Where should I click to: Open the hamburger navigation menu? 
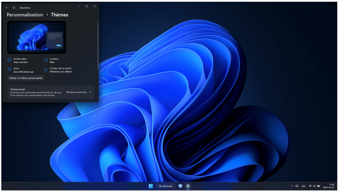click(14, 7)
